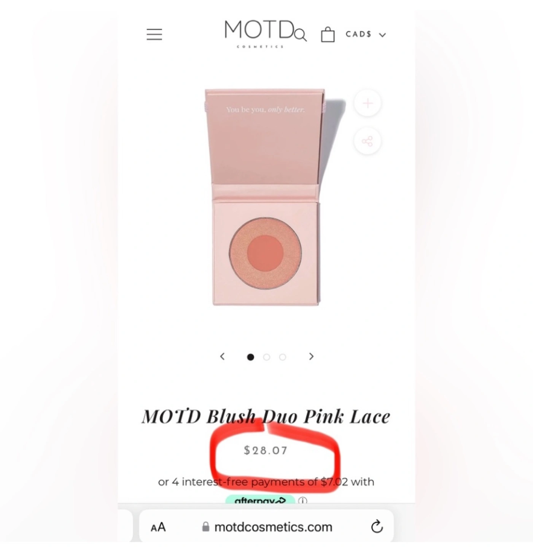Open the hamburger navigation menu
The height and width of the screenshot is (547, 533).
click(154, 34)
